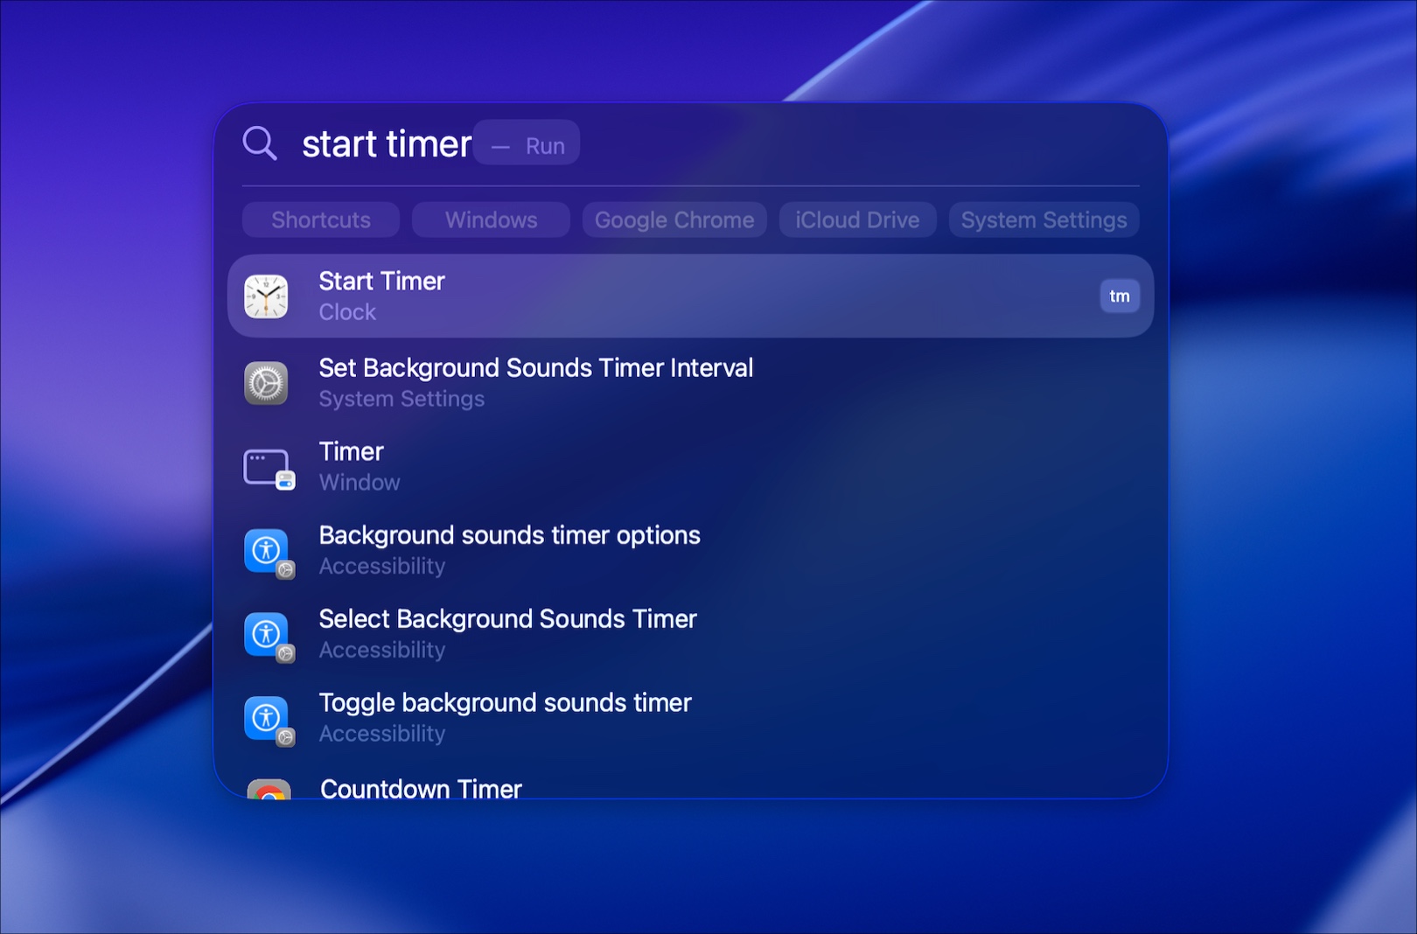
Task: Filter results by Shortcuts
Action: point(320,220)
